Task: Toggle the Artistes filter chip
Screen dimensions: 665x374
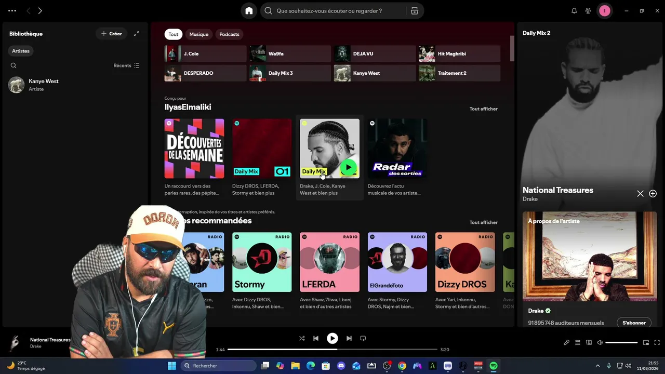Action: coord(21,51)
